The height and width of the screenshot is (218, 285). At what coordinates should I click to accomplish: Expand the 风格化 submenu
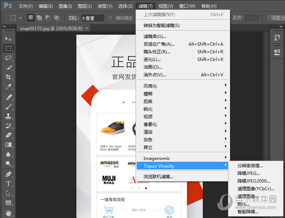tap(182, 86)
